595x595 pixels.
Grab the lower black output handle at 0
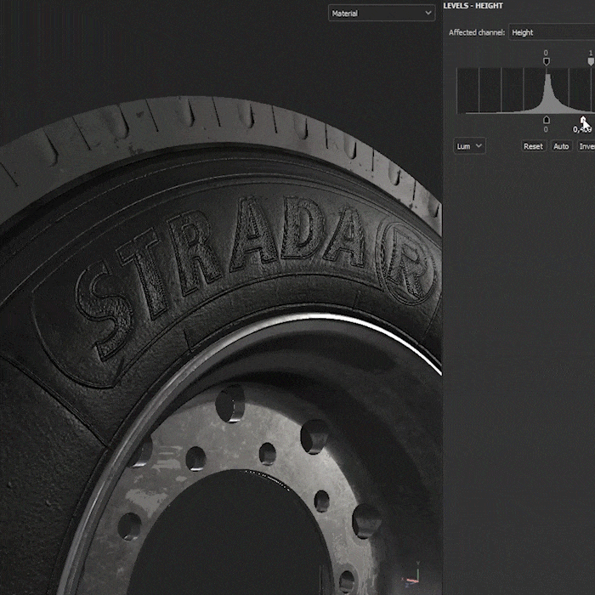click(x=546, y=120)
